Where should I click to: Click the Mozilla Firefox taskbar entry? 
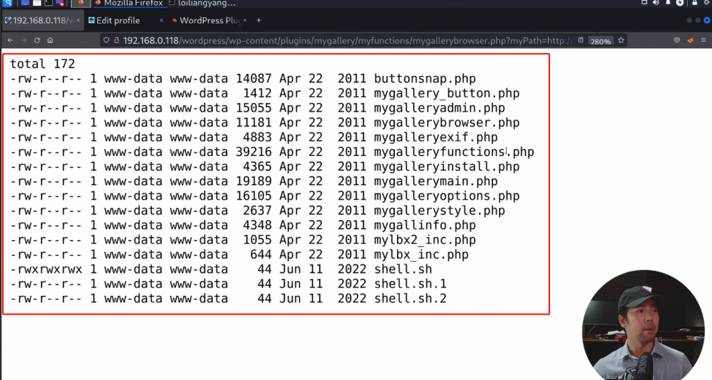[x=132, y=3]
